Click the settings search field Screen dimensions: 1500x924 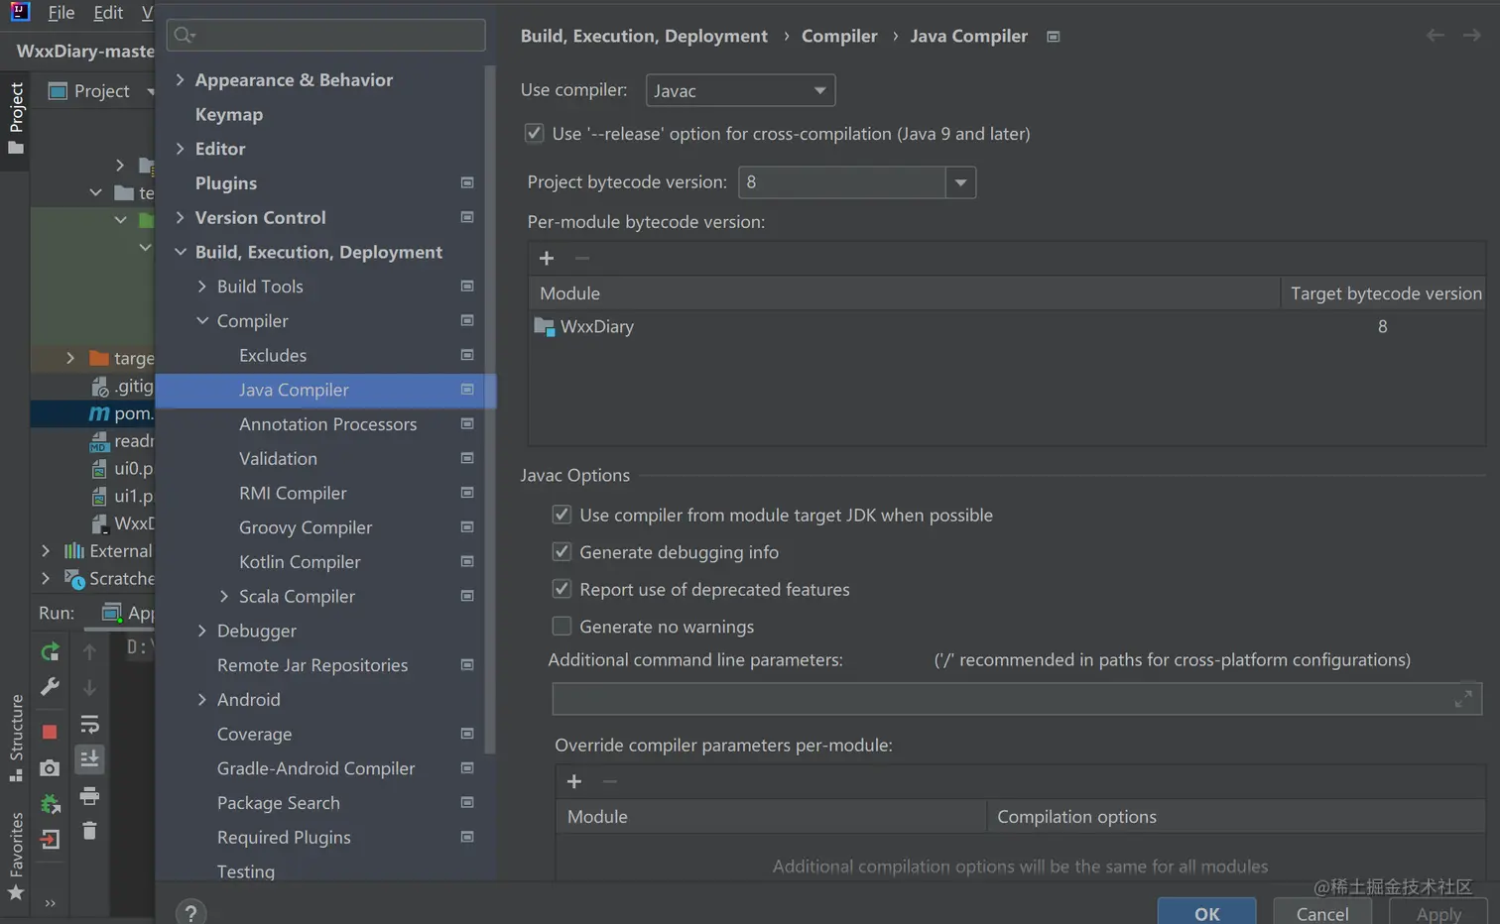tap(327, 36)
